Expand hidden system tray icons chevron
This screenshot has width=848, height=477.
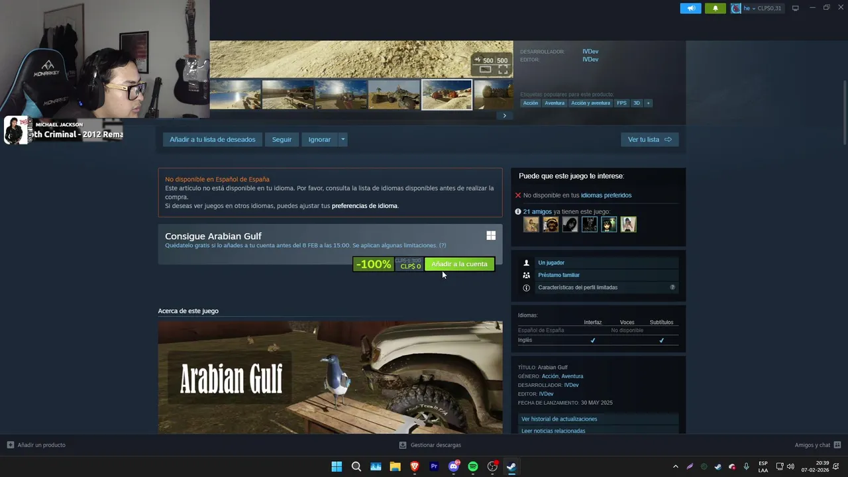click(x=675, y=466)
